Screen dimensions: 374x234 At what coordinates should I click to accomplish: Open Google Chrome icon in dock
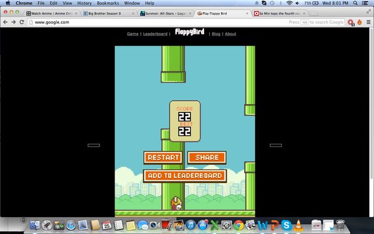coord(238,225)
